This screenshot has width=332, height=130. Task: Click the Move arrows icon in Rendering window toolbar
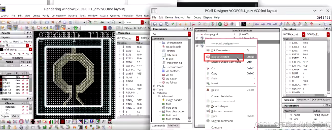[x=35, y=22]
